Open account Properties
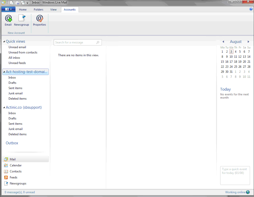The height and width of the screenshot is (197, 254). click(40, 20)
